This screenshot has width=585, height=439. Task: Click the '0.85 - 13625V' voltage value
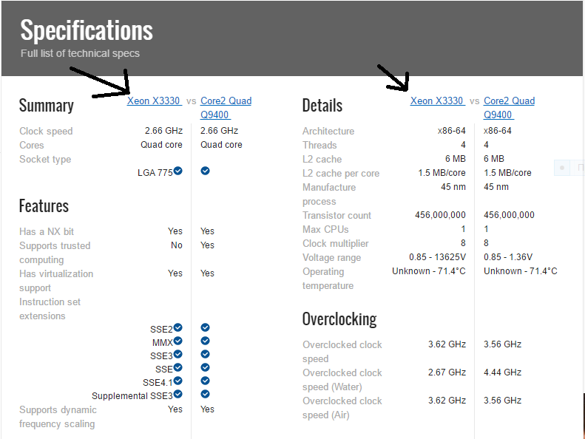[x=437, y=257]
